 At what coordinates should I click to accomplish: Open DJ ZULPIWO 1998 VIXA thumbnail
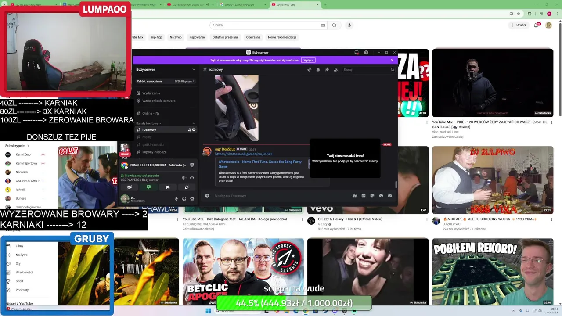point(493,180)
